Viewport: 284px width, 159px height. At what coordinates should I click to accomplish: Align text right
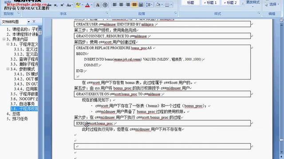click(x=128, y=5)
